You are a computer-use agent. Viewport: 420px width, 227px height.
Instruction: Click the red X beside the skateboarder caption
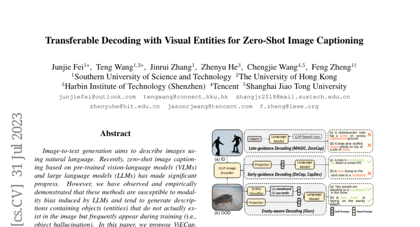tap(369, 135)
